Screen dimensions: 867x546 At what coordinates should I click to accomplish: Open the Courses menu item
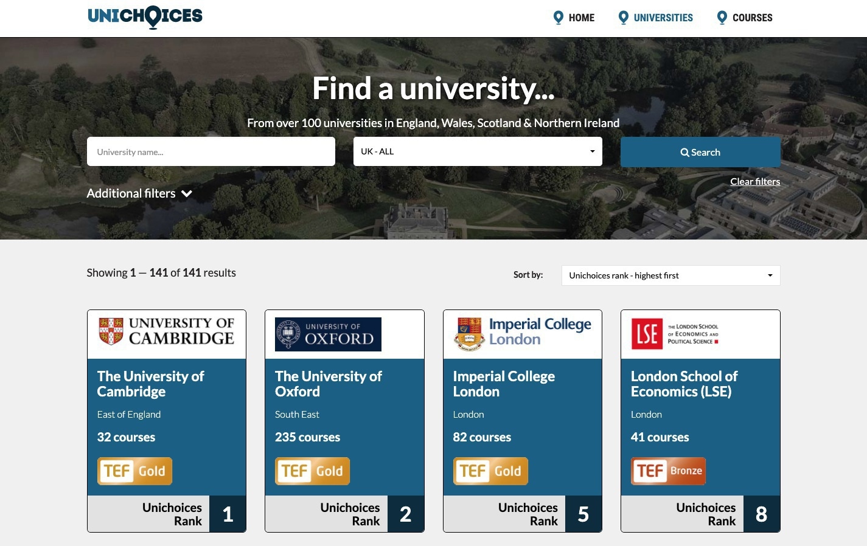pos(752,18)
